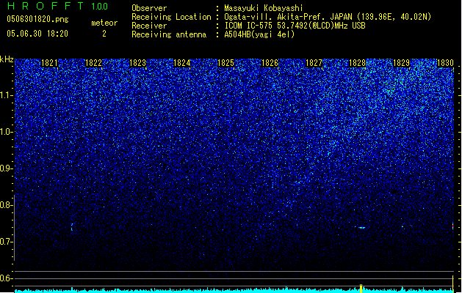This screenshot has width=462, height=293.
Task: Click the Observer label
Action: point(149,8)
